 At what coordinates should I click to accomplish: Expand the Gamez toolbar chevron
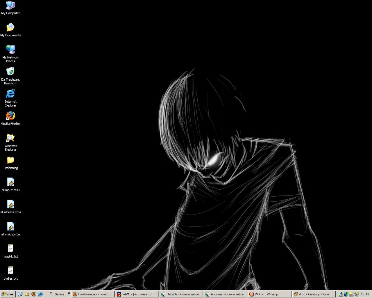tap(69, 293)
